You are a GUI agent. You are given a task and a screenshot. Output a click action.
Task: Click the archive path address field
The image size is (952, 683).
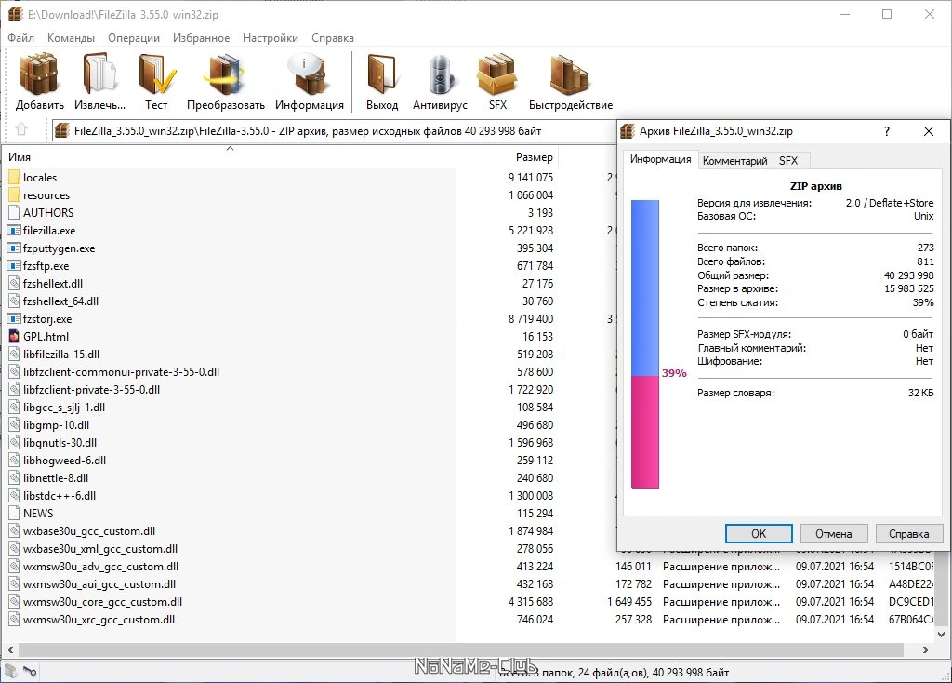coord(335,130)
